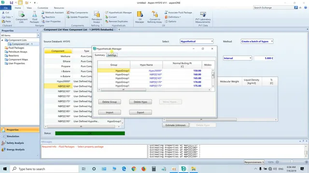The height and width of the screenshot is (173, 309).
Task: Click Delete Hypo in Hypotheticals Manager
Action: click(140, 102)
